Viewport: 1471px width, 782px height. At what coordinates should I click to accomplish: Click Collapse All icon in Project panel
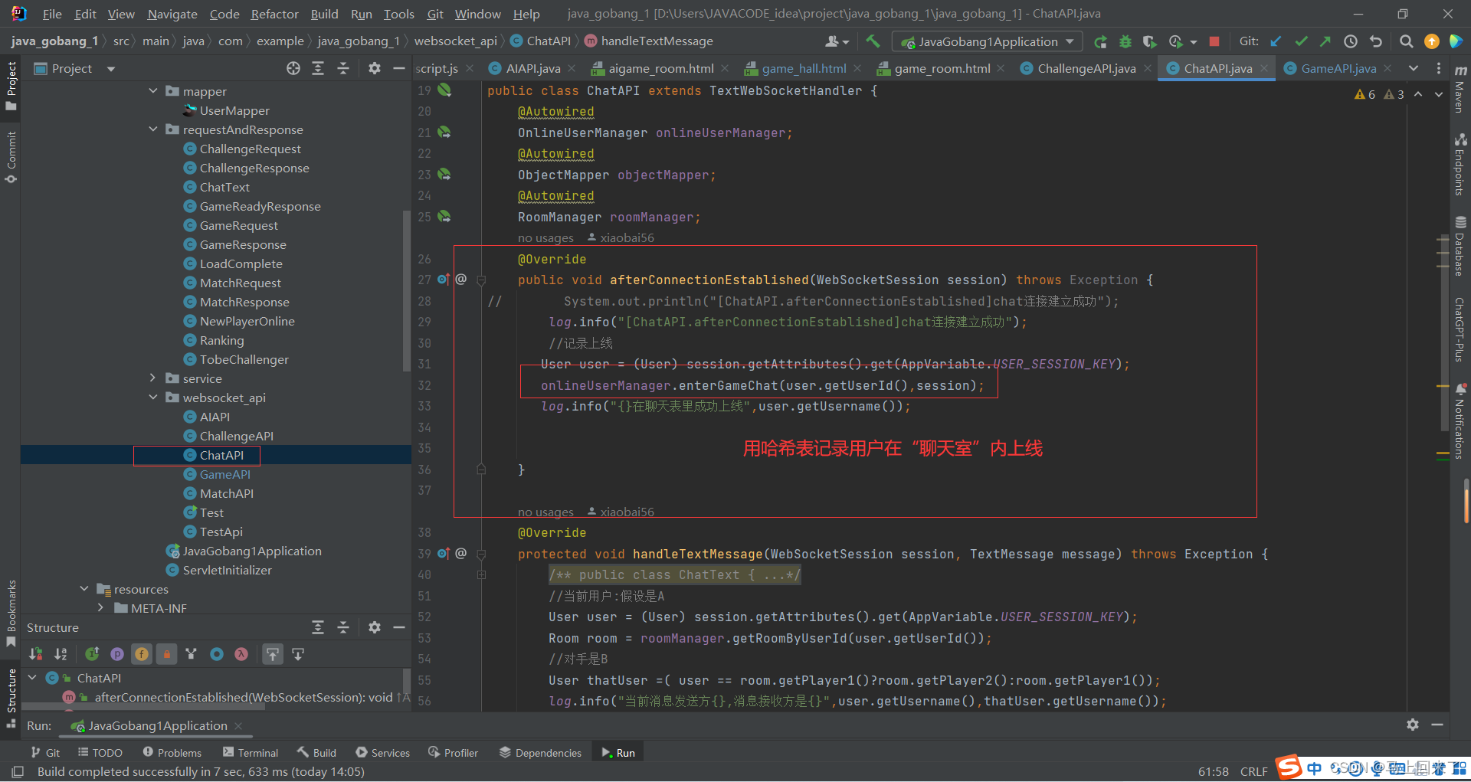click(343, 69)
